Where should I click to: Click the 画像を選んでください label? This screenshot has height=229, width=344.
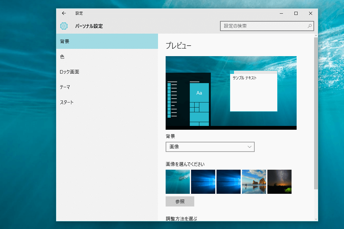click(185, 164)
